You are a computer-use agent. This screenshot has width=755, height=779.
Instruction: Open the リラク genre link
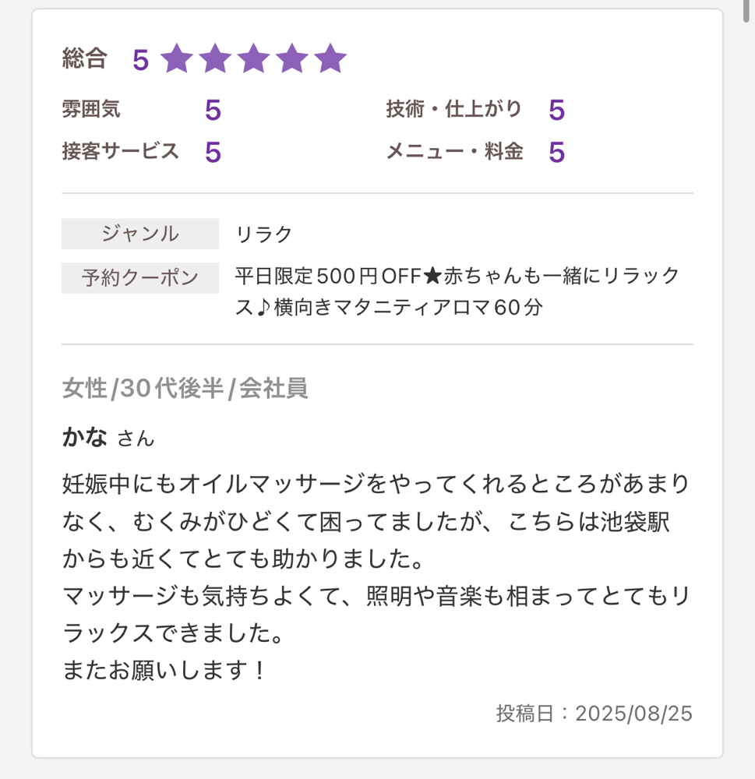tap(263, 234)
